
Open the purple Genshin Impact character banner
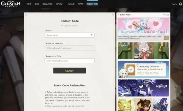point(143,88)
